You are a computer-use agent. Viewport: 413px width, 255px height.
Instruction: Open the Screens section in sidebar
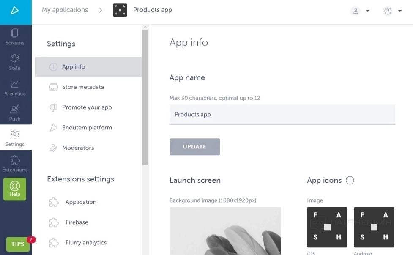(x=15, y=37)
